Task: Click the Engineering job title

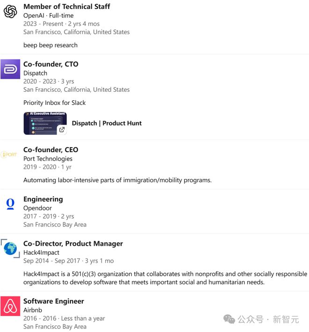Action: coord(43,199)
